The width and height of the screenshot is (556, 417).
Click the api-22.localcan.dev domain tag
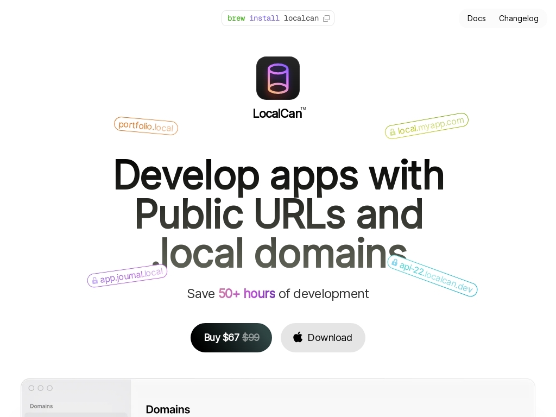tap(432, 276)
